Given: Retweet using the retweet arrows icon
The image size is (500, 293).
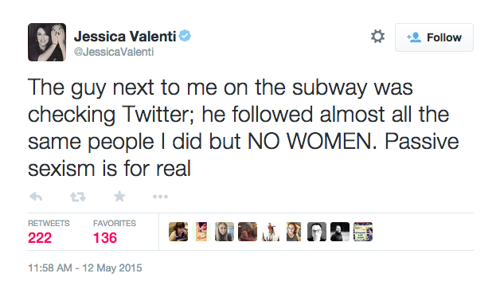Looking at the screenshot, I should (78, 197).
